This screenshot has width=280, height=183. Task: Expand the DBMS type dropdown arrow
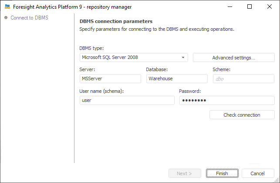click(184, 57)
